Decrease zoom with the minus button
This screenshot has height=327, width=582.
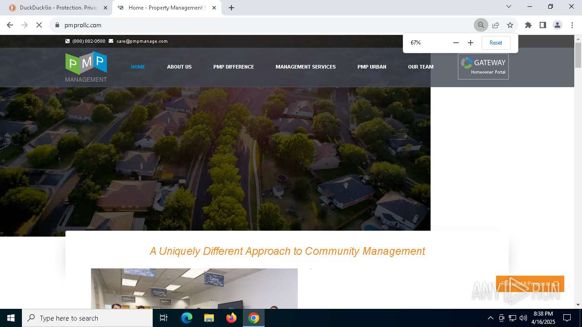pos(456,43)
